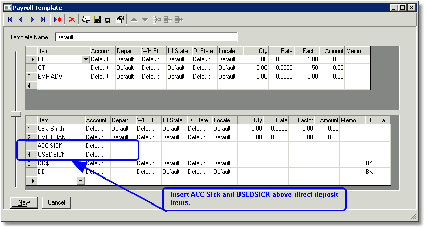Screen dimensions: 426x229
Task: Click the last grayed-out row icon with right arrow
Action: click(179, 19)
